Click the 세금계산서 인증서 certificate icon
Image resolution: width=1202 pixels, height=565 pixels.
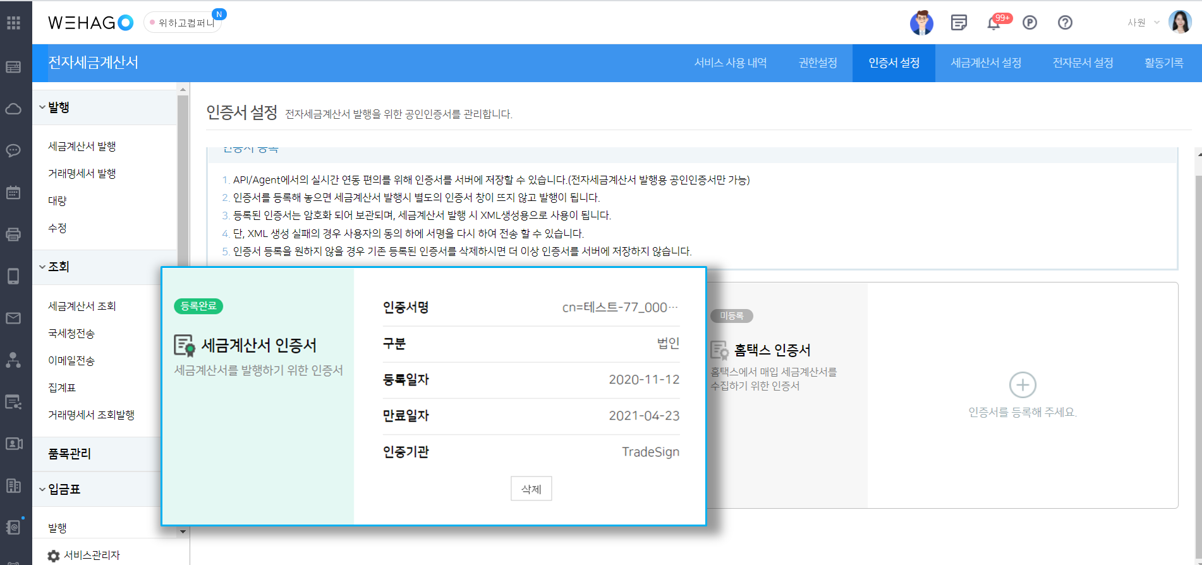tap(185, 346)
